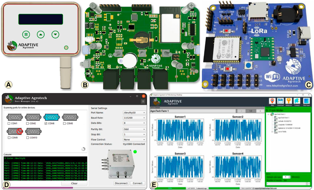This screenshot has height=190, width=314.
Task: Click the down arrow button on the device
Action: click(x=55, y=35)
